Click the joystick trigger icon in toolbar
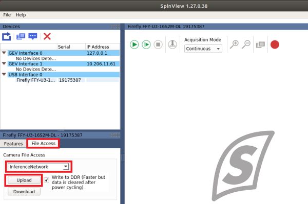The image size is (308, 204). pyautogui.click(x=172, y=44)
